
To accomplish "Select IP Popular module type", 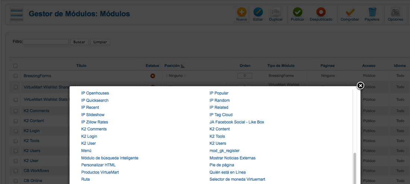I will pyautogui.click(x=219, y=93).
